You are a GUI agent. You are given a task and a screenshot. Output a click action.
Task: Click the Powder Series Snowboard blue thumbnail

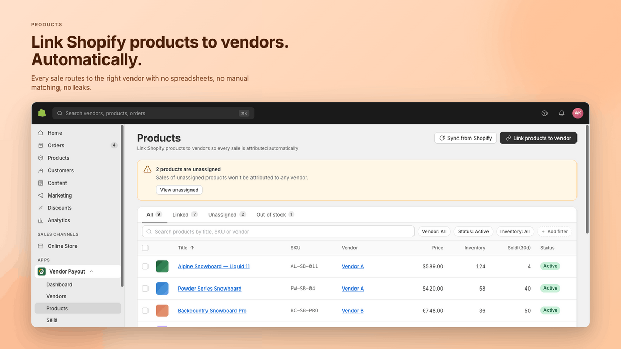(162, 289)
